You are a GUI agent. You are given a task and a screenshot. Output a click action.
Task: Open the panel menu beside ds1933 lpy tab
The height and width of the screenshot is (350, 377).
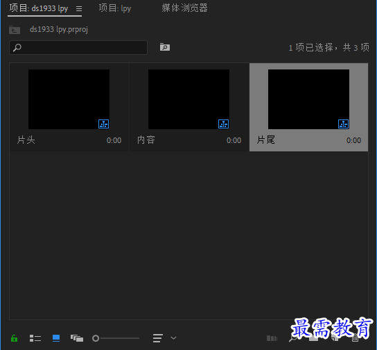click(x=79, y=9)
